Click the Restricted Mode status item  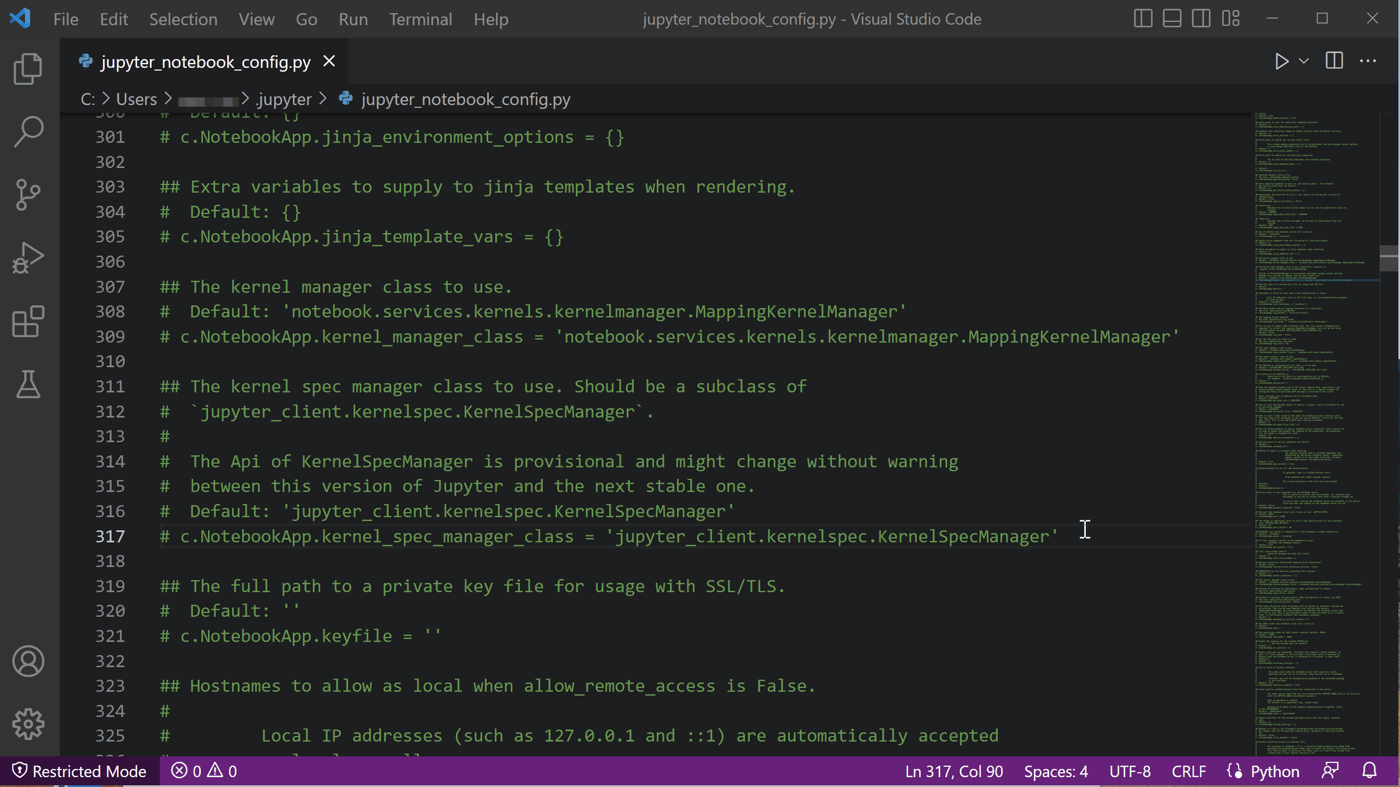[x=79, y=771]
